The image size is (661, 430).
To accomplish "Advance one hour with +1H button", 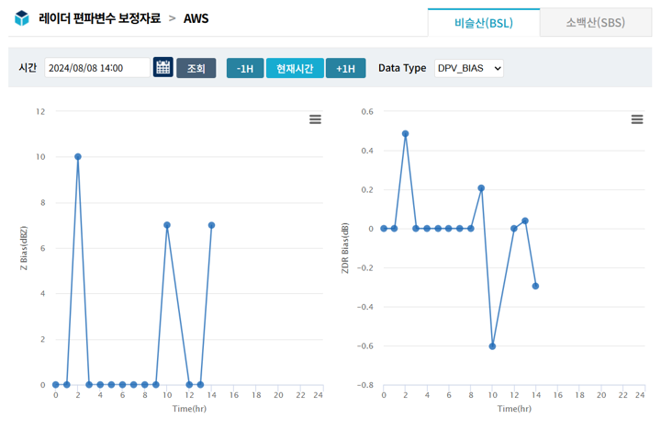I will pos(345,68).
